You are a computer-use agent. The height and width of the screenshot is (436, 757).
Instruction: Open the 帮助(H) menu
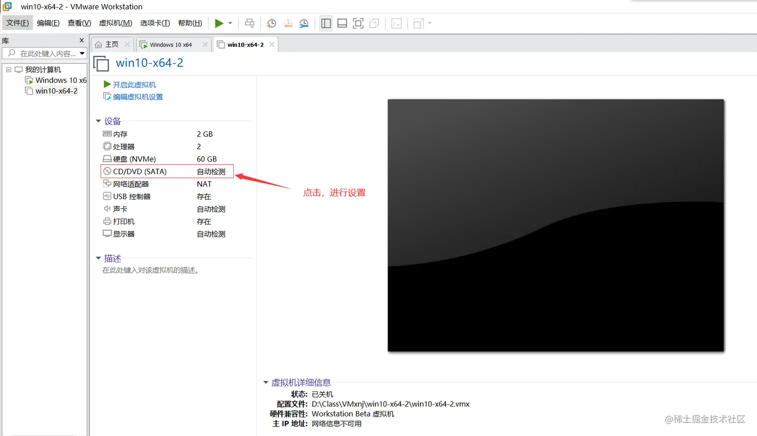[190, 23]
